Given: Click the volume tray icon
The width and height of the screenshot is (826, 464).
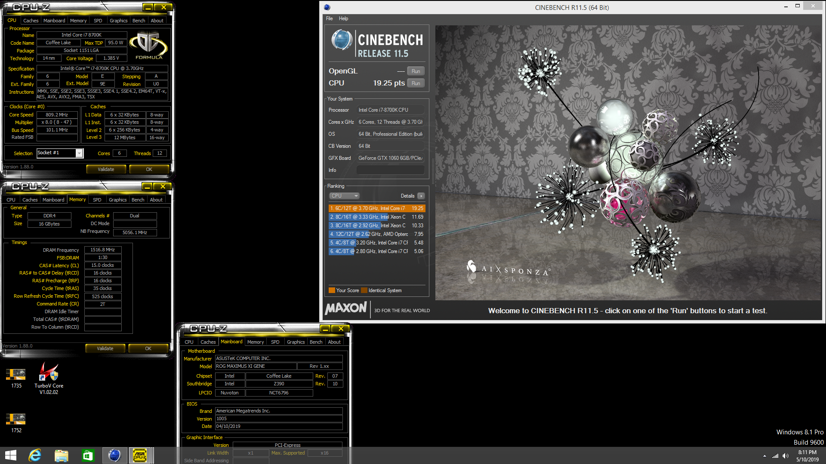Looking at the screenshot, I should pyautogui.click(x=786, y=456).
